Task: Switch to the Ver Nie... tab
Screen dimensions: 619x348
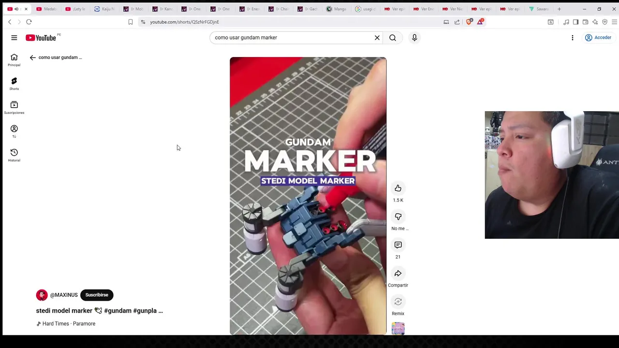Action: coord(453,9)
